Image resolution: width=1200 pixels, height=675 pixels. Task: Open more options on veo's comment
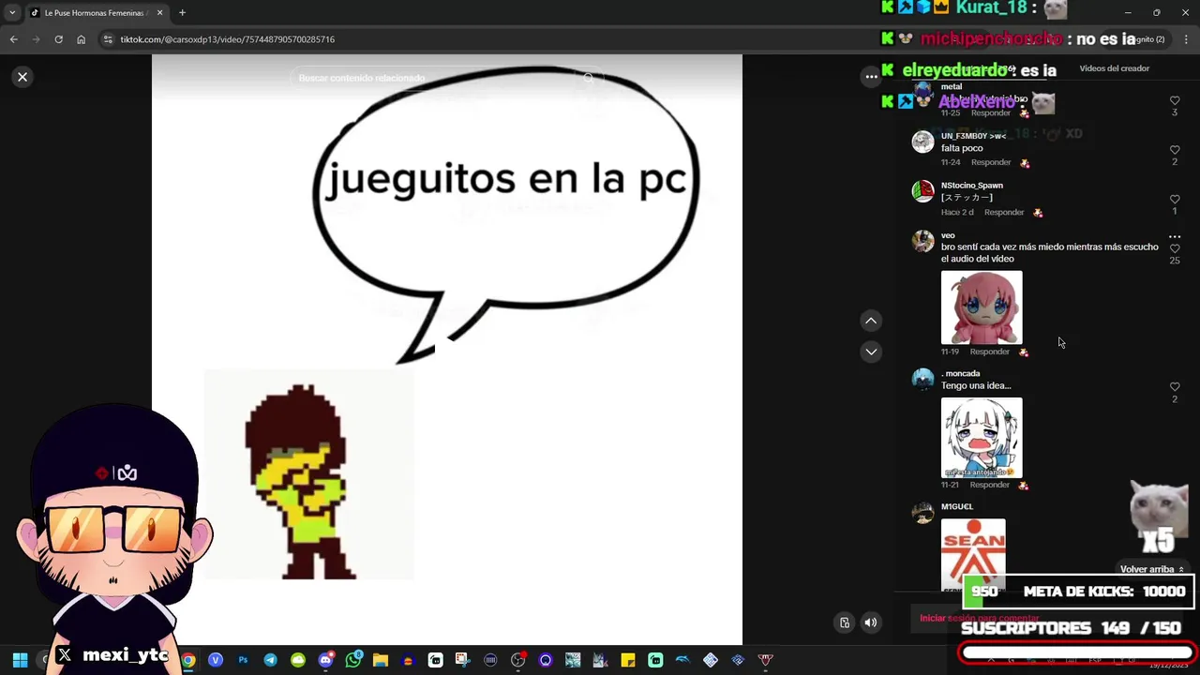[1175, 236]
